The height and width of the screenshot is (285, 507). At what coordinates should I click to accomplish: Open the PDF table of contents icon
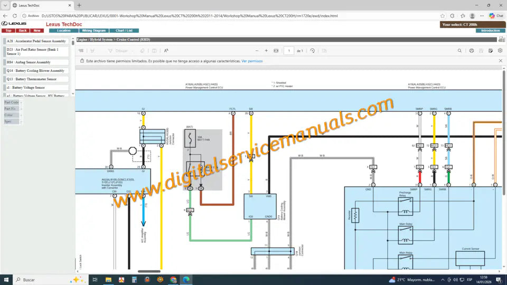81,51
